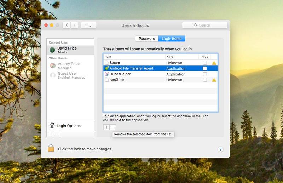Click the Unknown kind cell for Steam
Screen dimensions: 283x183
click(174, 63)
